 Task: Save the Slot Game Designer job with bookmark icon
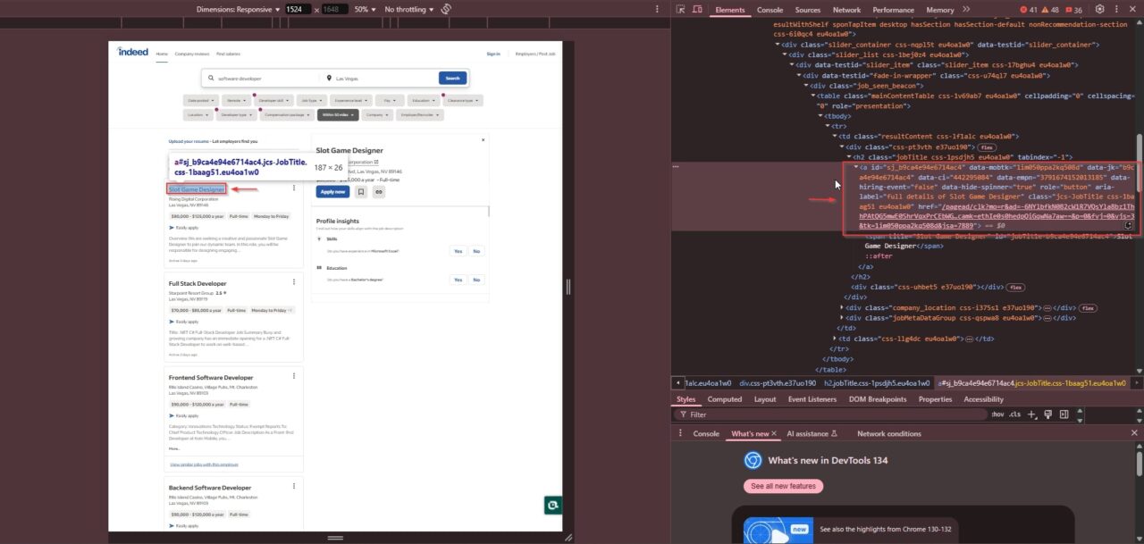tap(361, 191)
